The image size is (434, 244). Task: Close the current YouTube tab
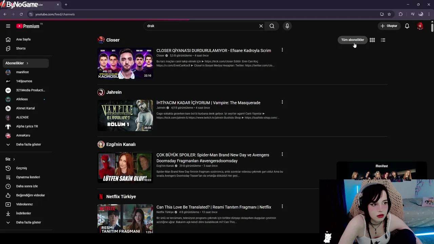(58, 4)
